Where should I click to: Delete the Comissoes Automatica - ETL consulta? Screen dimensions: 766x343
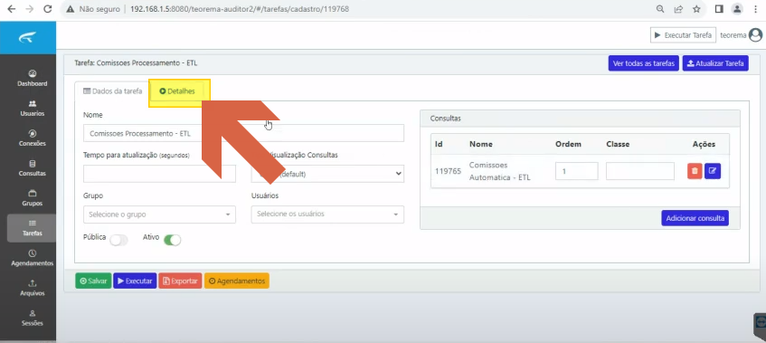click(x=695, y=171)
